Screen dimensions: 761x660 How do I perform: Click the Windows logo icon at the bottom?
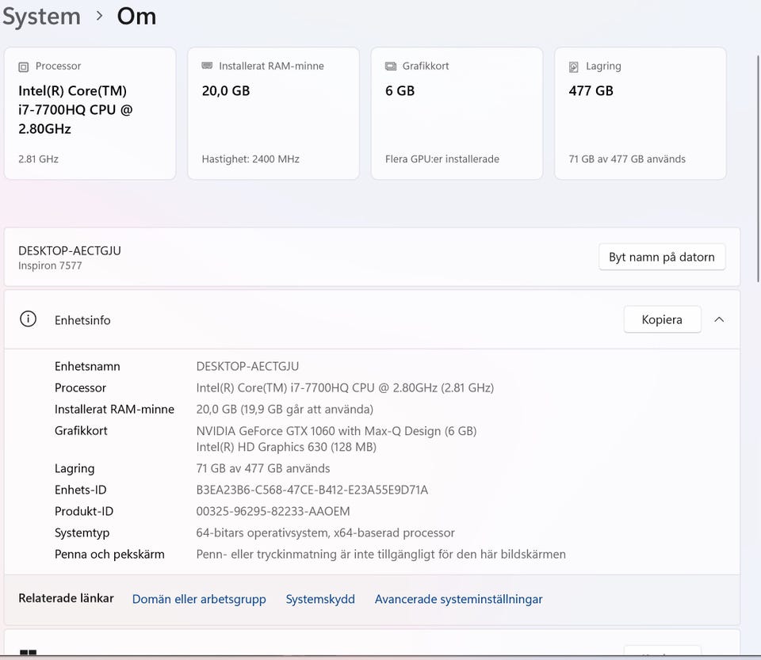tap(28, 654)
